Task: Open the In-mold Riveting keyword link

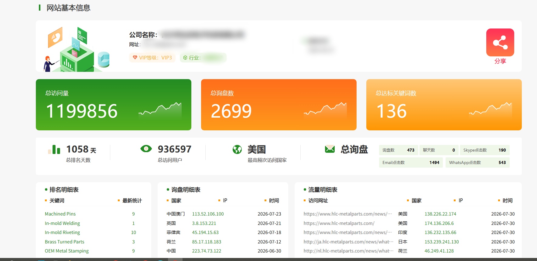Action: 62,233
